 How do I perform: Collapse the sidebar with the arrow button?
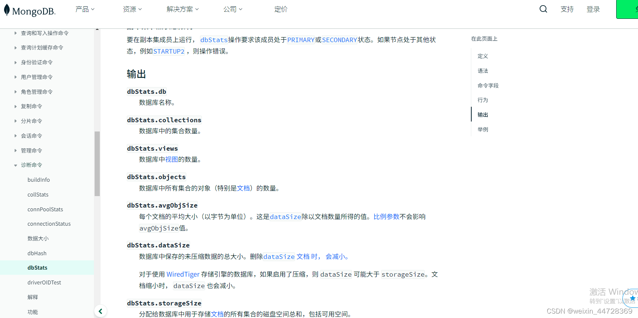click(x=101, y=311)
